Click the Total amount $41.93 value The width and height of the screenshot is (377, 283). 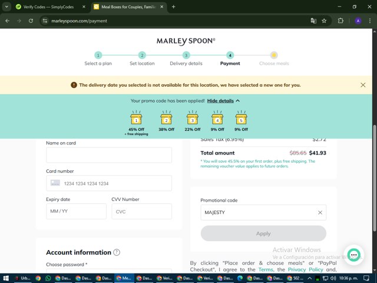[318, 153]
